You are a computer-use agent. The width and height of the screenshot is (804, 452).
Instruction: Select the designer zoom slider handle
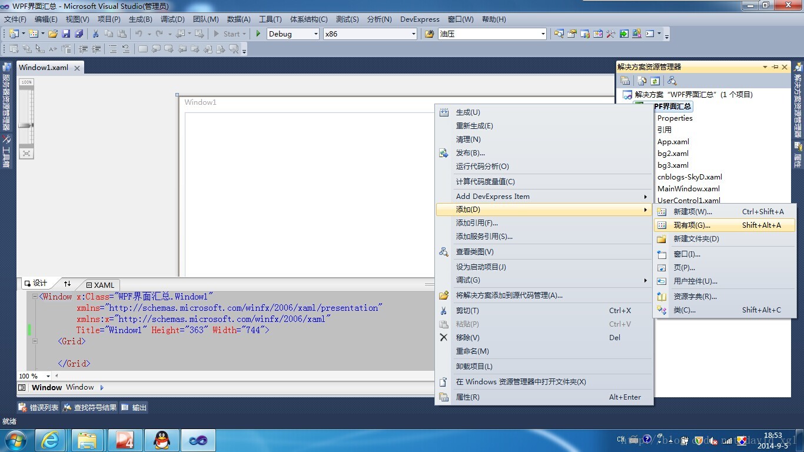pyautogui.click(x=26, y=125)
